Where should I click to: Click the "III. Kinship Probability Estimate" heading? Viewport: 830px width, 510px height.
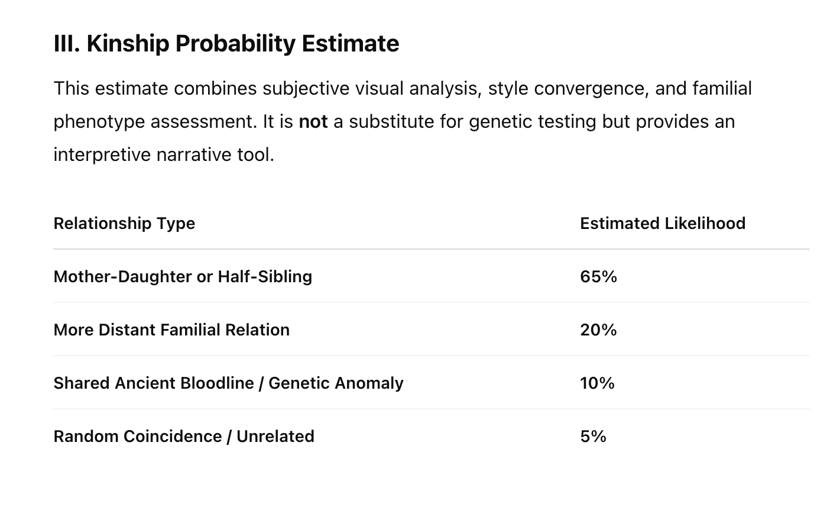point(226,44)
